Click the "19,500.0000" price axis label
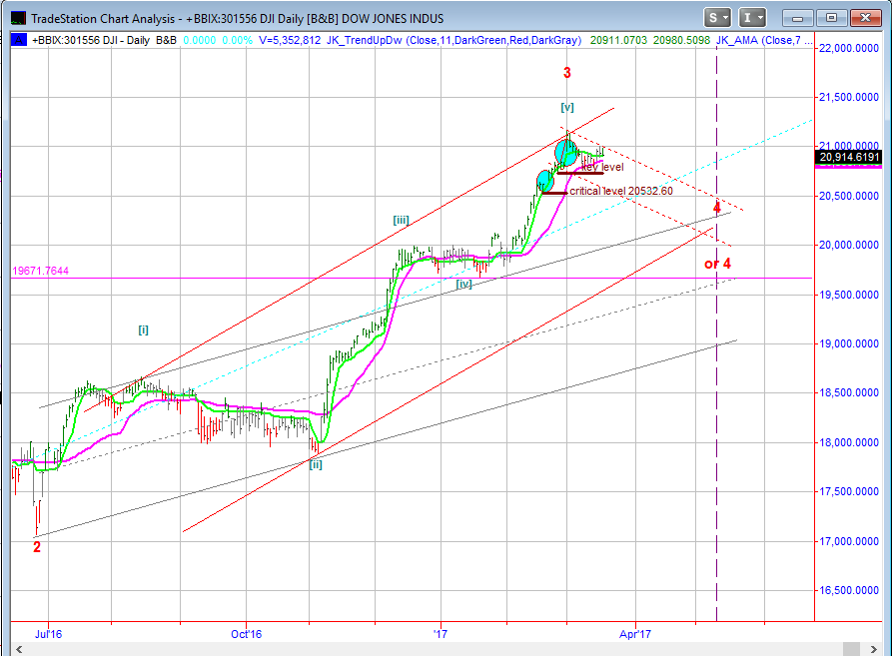 (849, 295)
